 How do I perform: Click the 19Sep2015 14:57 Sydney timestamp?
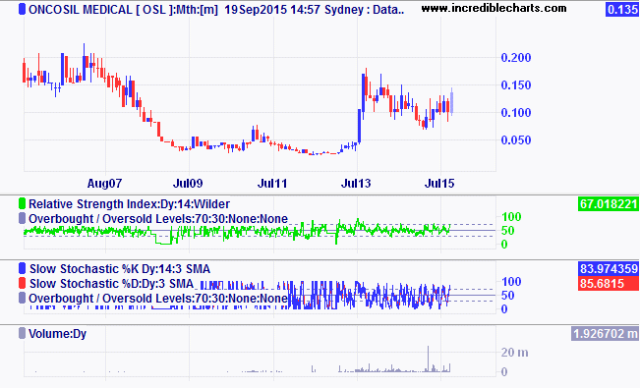coord(294,10)
